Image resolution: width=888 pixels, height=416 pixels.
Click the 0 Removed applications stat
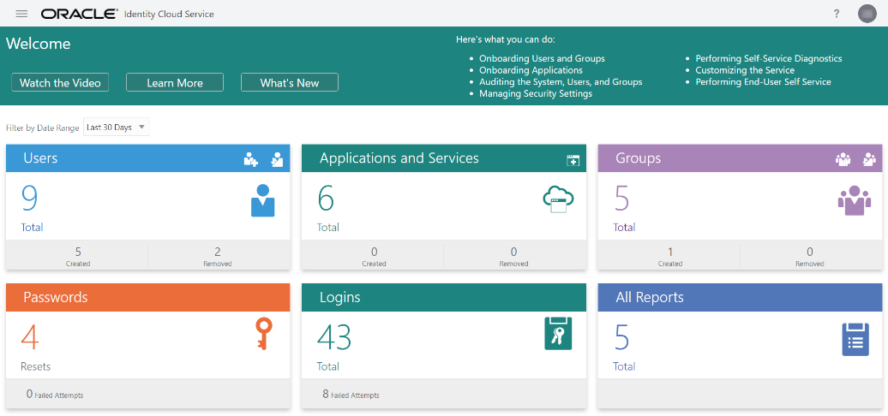tap(513, 255)
